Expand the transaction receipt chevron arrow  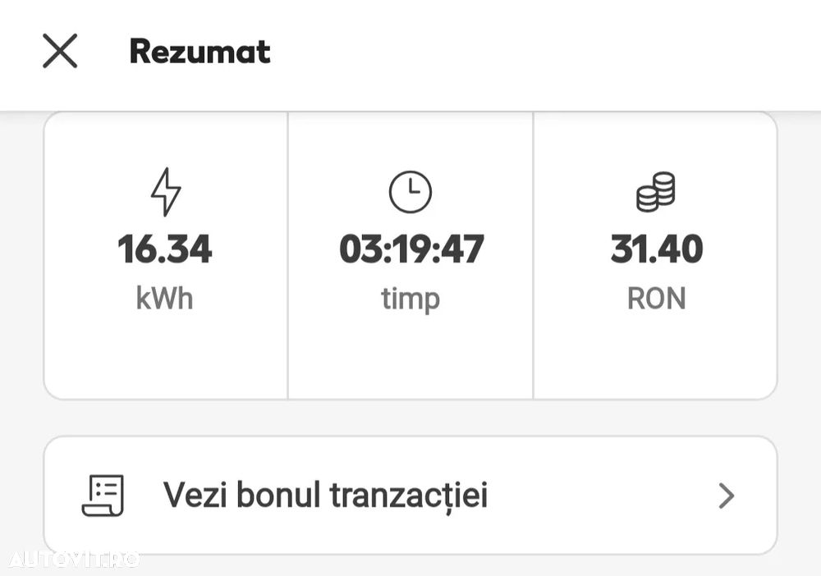click(x=726, y=496)
